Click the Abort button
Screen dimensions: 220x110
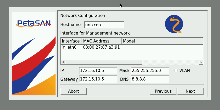[73, 91]
